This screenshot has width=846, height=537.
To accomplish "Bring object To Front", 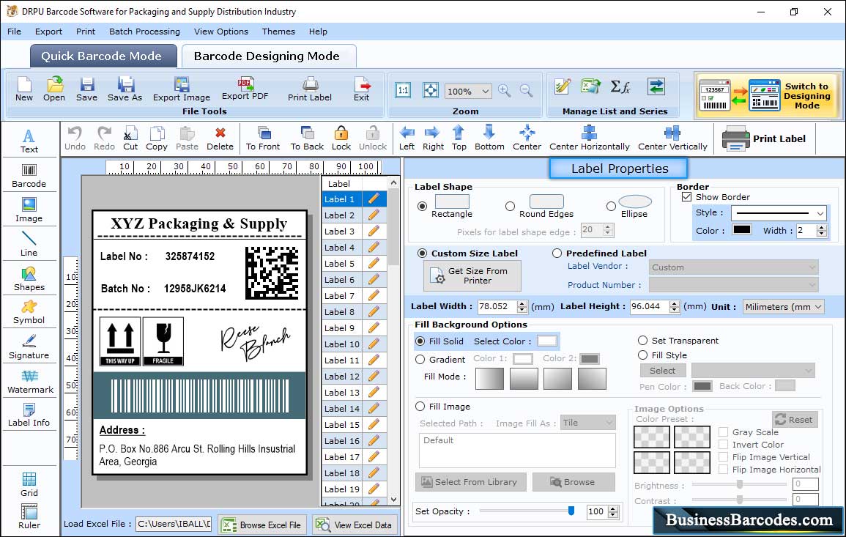I will (263, 138).
